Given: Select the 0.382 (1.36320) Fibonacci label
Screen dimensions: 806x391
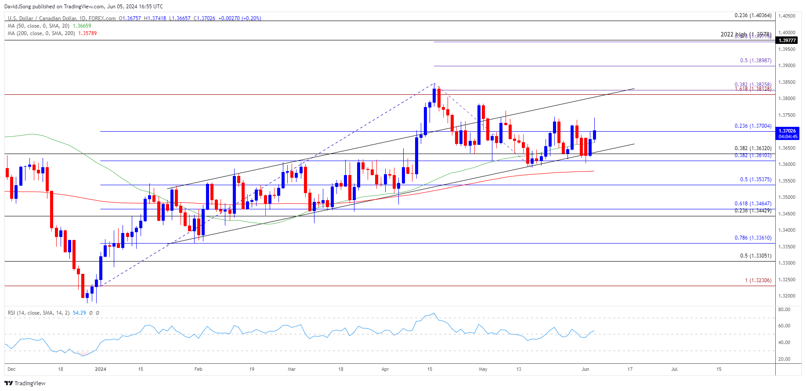Looking at the screenshot, I should 753,148.
